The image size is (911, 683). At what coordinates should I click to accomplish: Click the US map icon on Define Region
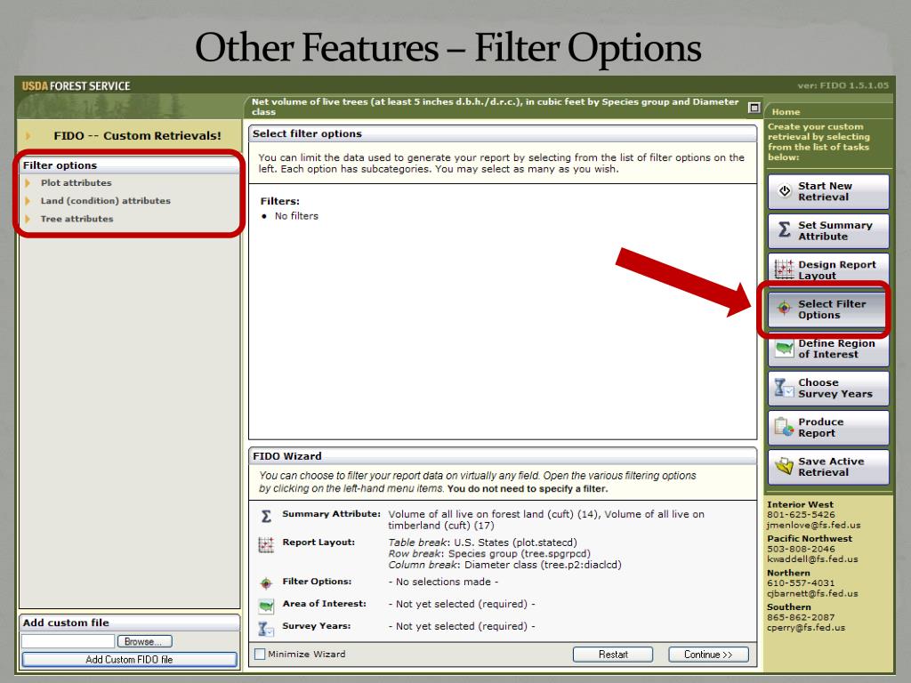click(785, 349)
